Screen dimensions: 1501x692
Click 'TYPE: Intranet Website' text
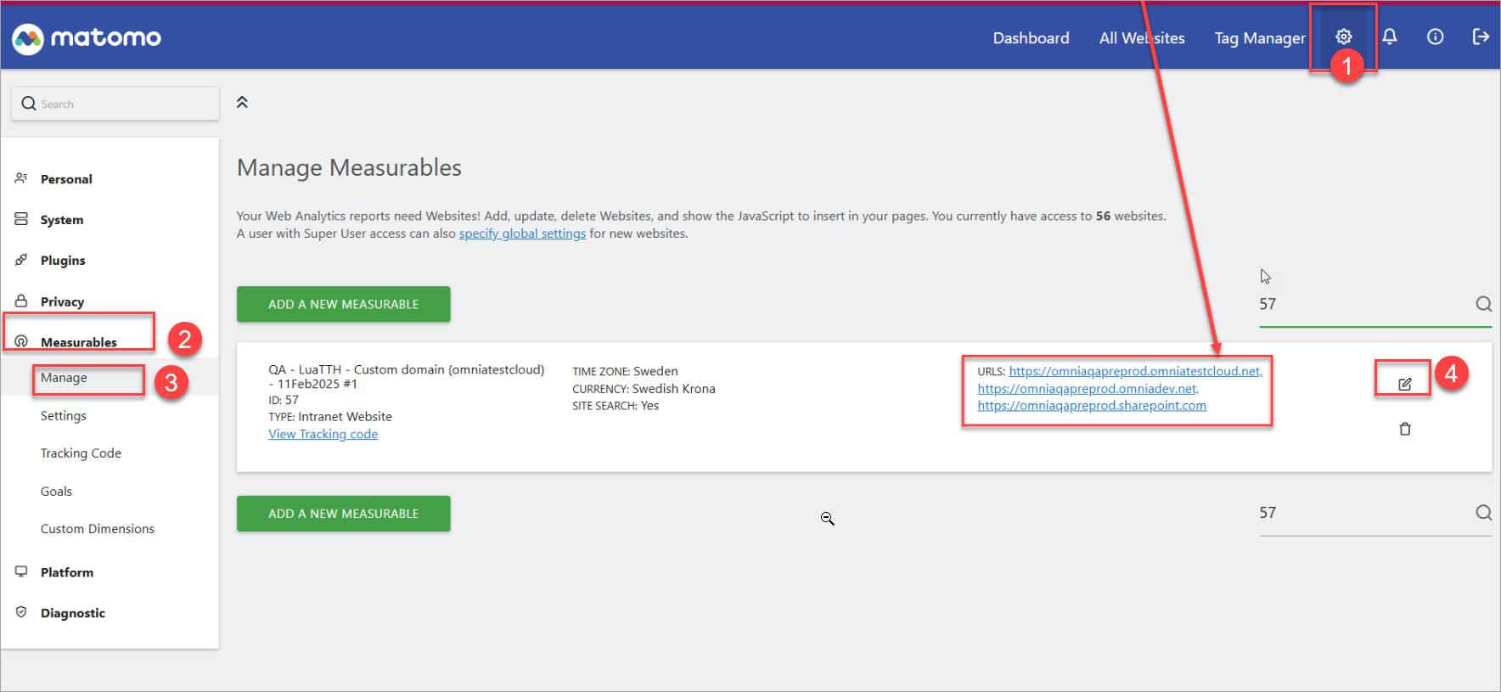tap(330, 417)
